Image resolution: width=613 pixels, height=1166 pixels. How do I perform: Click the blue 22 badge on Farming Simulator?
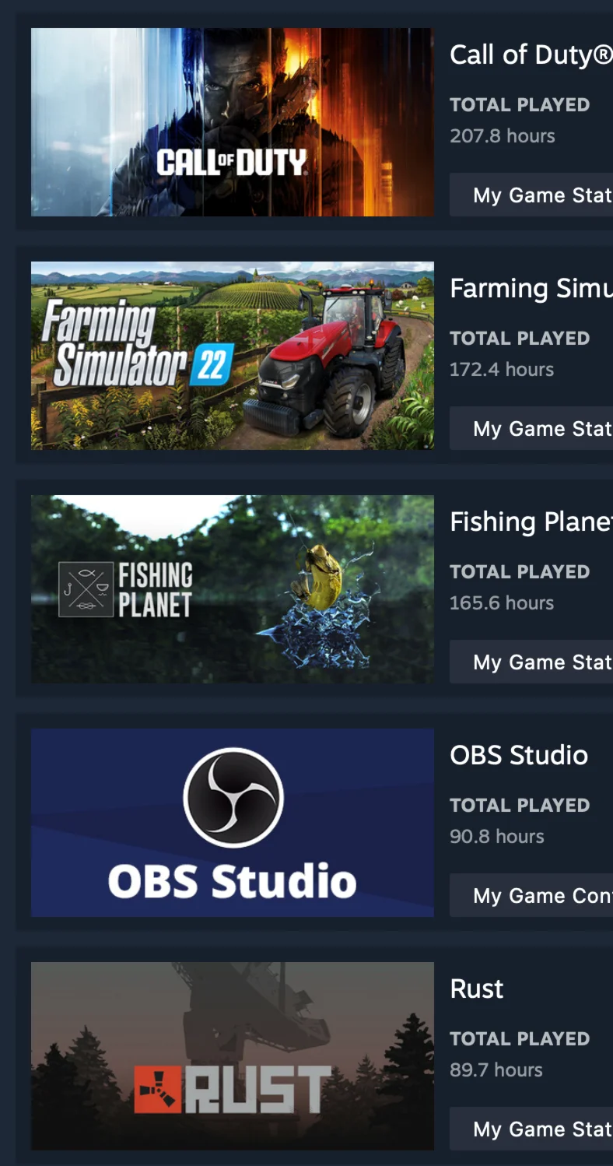tap(211, 363)
